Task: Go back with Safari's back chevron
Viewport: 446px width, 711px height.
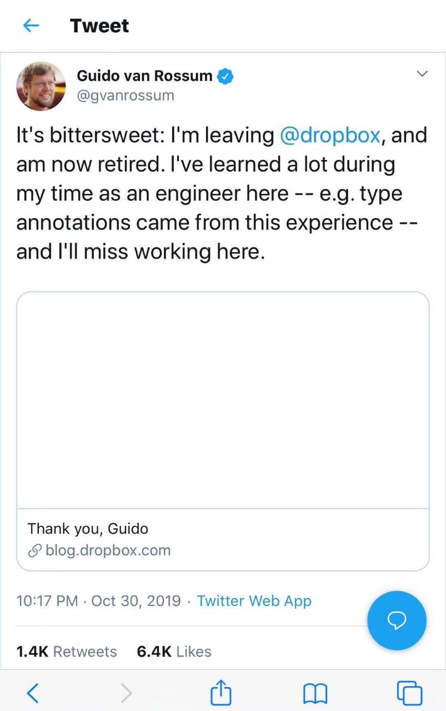Action: point(33,693)
